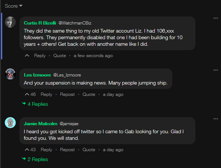The image size is (221, 168).
Task: Expand the 2 Replies thread
Action: point(35,159)
